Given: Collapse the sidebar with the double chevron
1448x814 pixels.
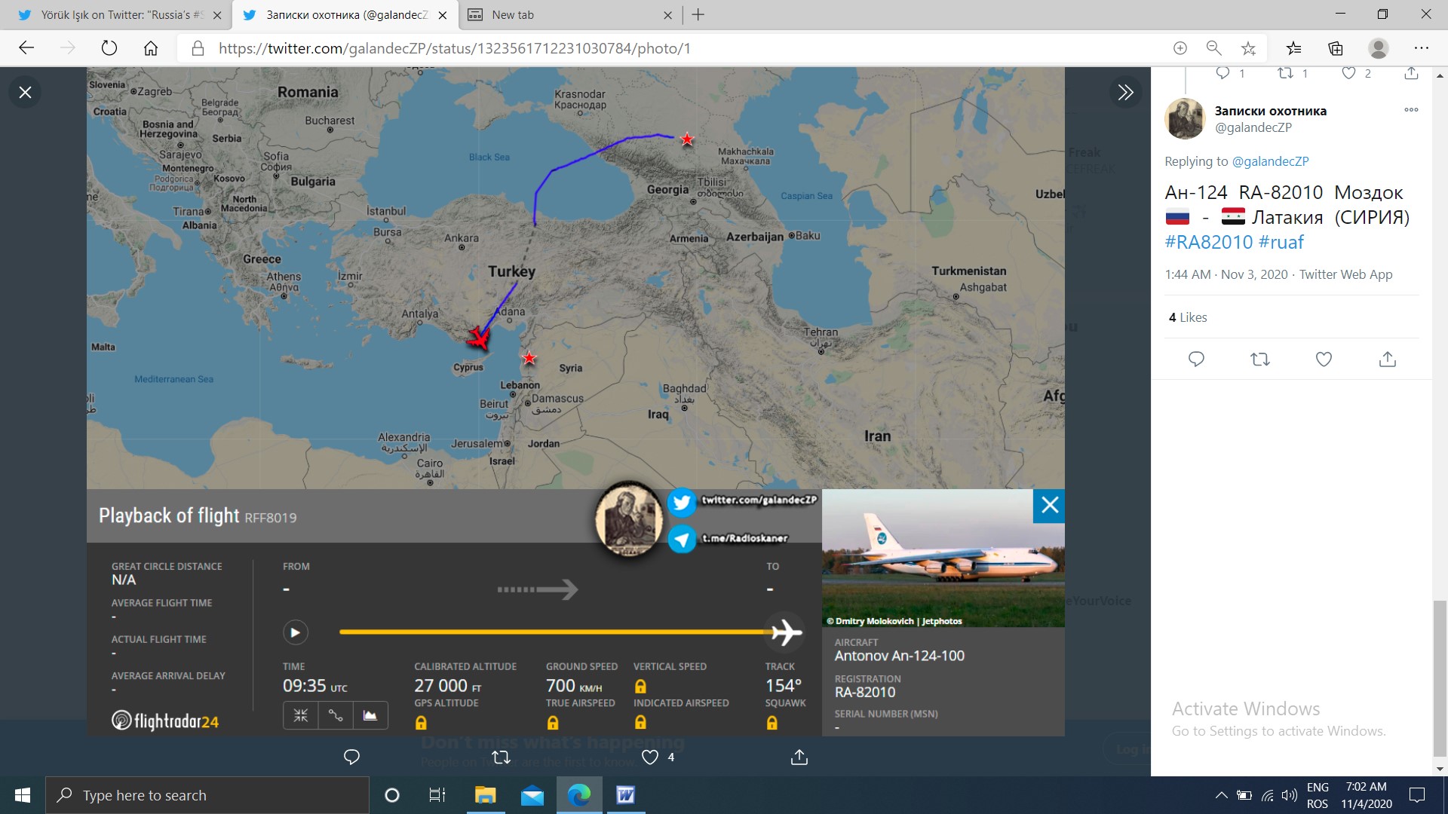Looking at the screenshot, I should [1125, 92].
